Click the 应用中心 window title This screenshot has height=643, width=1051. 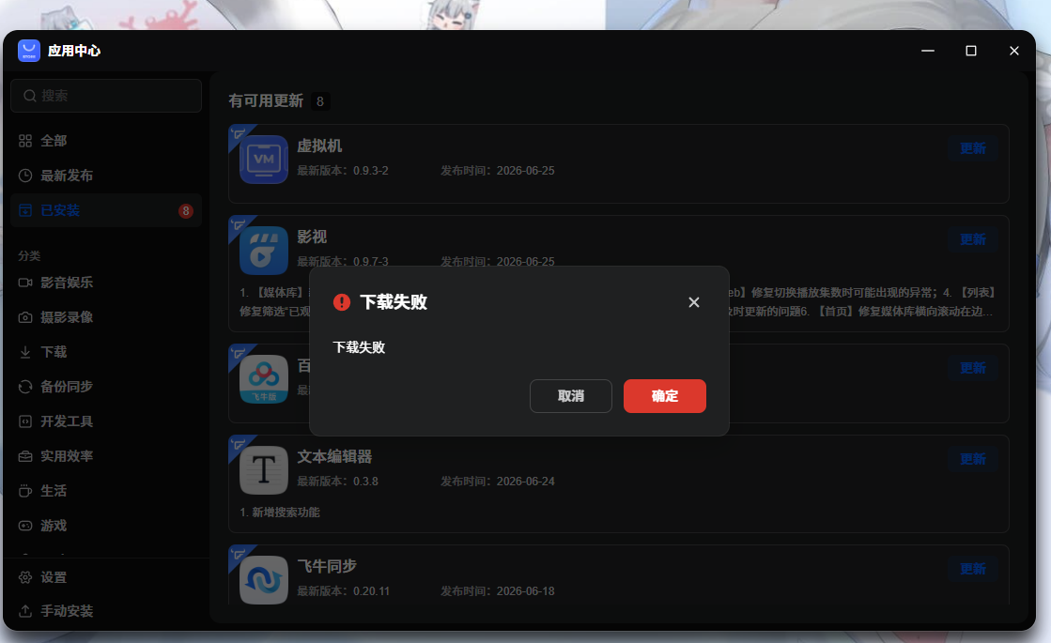click(74, 51)
